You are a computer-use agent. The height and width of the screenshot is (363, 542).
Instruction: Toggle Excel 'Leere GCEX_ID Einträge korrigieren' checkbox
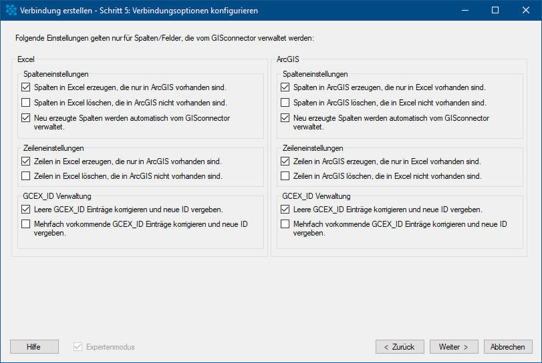[x=25, y=209]
